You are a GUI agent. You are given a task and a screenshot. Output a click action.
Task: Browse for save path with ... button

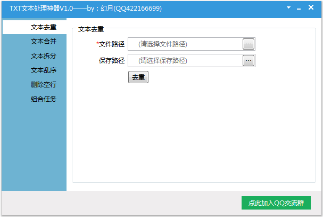point(249,60)
